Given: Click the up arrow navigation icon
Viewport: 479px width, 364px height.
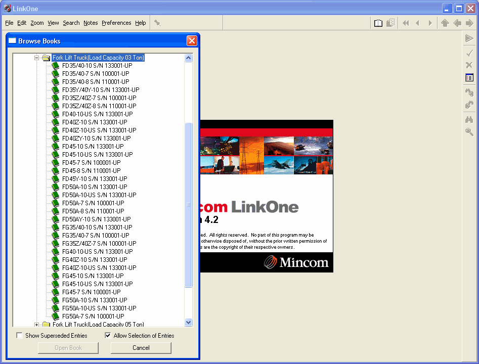Looking at the screenshot, I should (x=445, y=23).
